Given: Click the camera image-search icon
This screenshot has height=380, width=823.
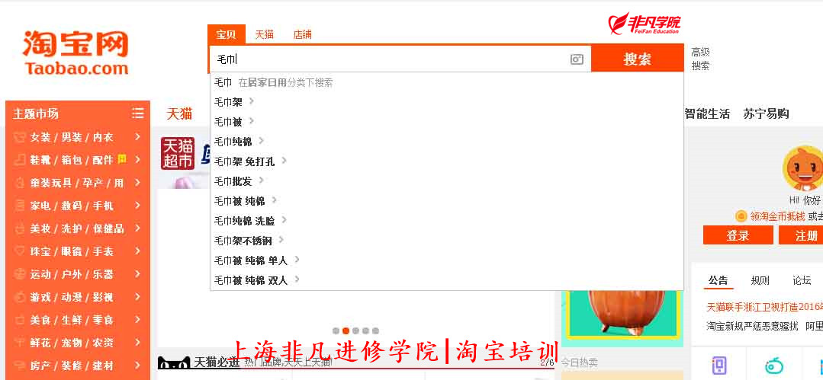Looking at the screenshot, I should coord(577,59).
